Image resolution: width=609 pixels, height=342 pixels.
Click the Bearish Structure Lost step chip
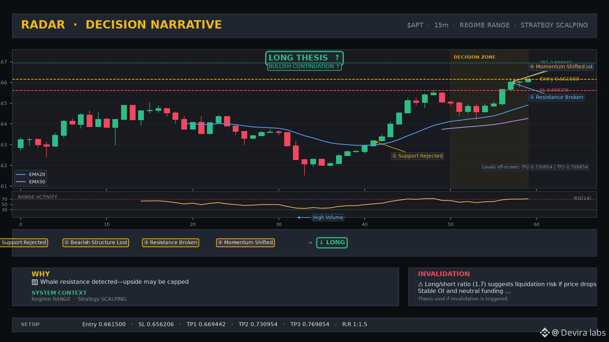coord(96,242)
